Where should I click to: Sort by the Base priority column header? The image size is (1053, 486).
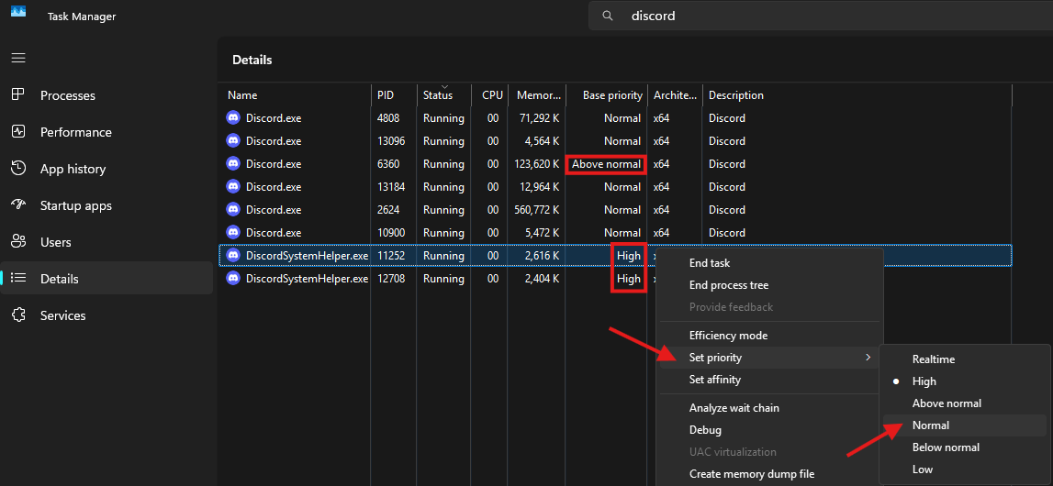point(607,95)
